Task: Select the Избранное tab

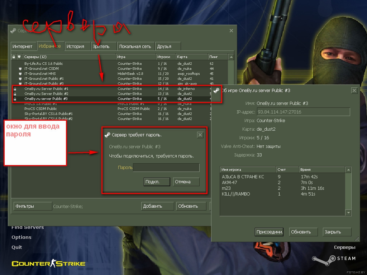Action: tap(50, 46)
